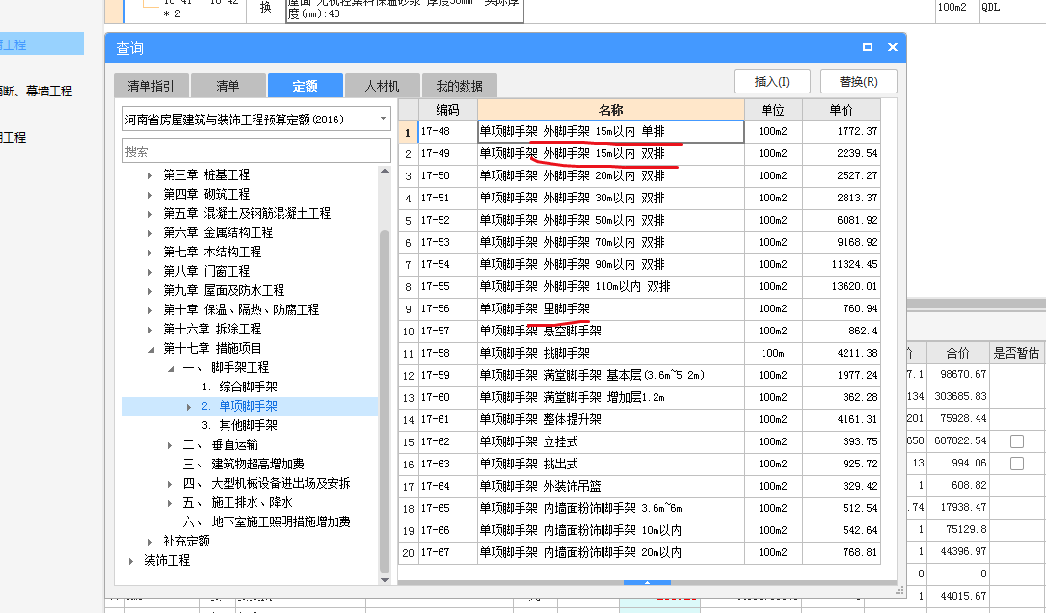Expand 第六章 金属结构工程 node

[x=150, y=233]
